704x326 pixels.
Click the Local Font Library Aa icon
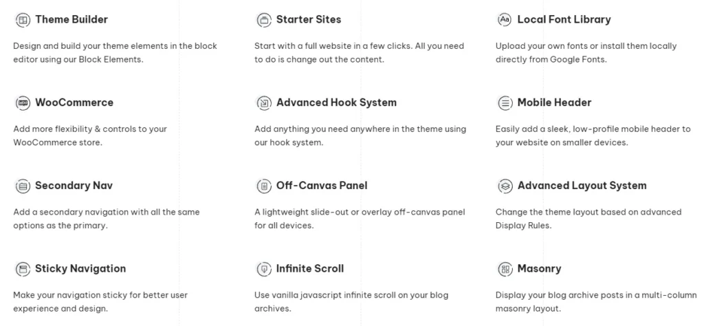tap(505, 19)
